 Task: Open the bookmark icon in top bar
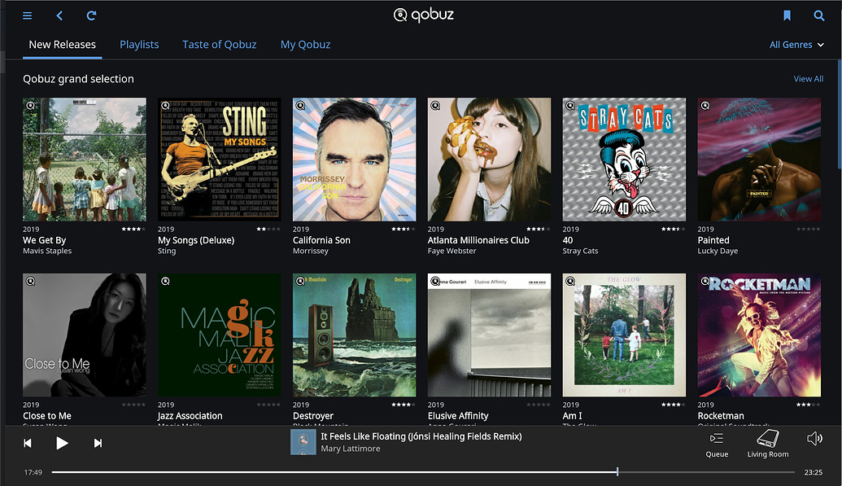click(786, 15)
